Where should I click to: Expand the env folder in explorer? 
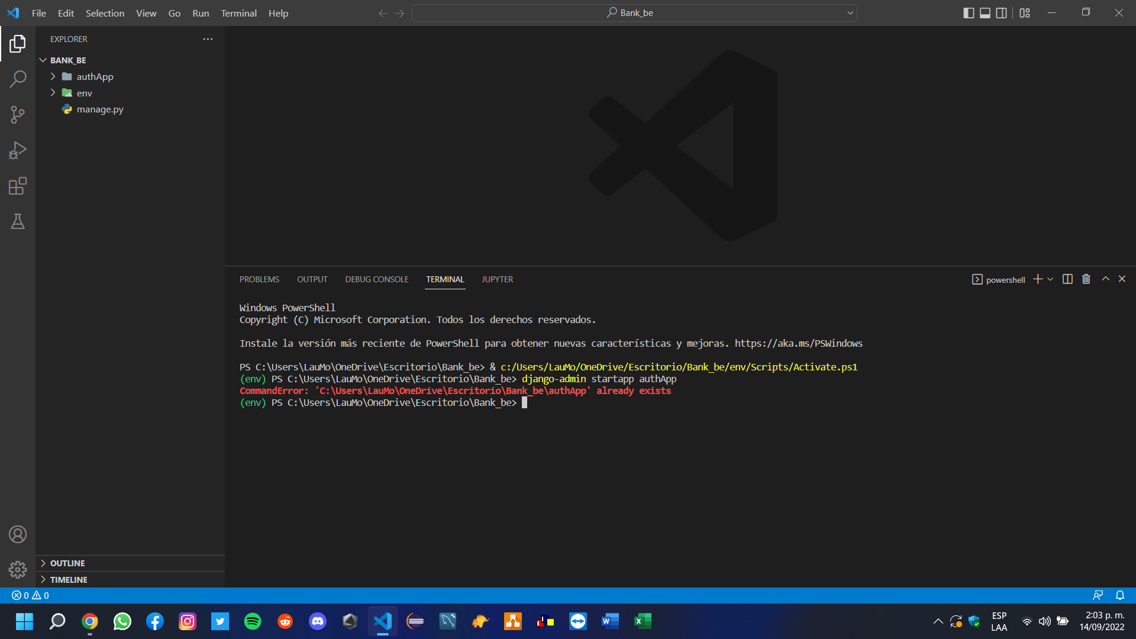(53, 93)
